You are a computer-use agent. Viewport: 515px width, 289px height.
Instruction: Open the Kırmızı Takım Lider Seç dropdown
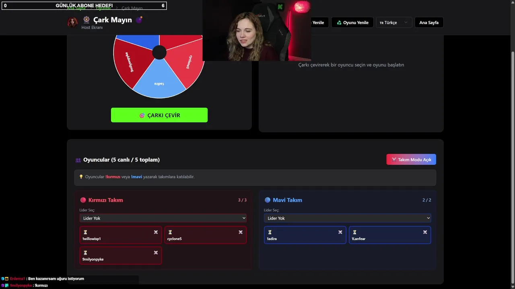pos(163,218)
